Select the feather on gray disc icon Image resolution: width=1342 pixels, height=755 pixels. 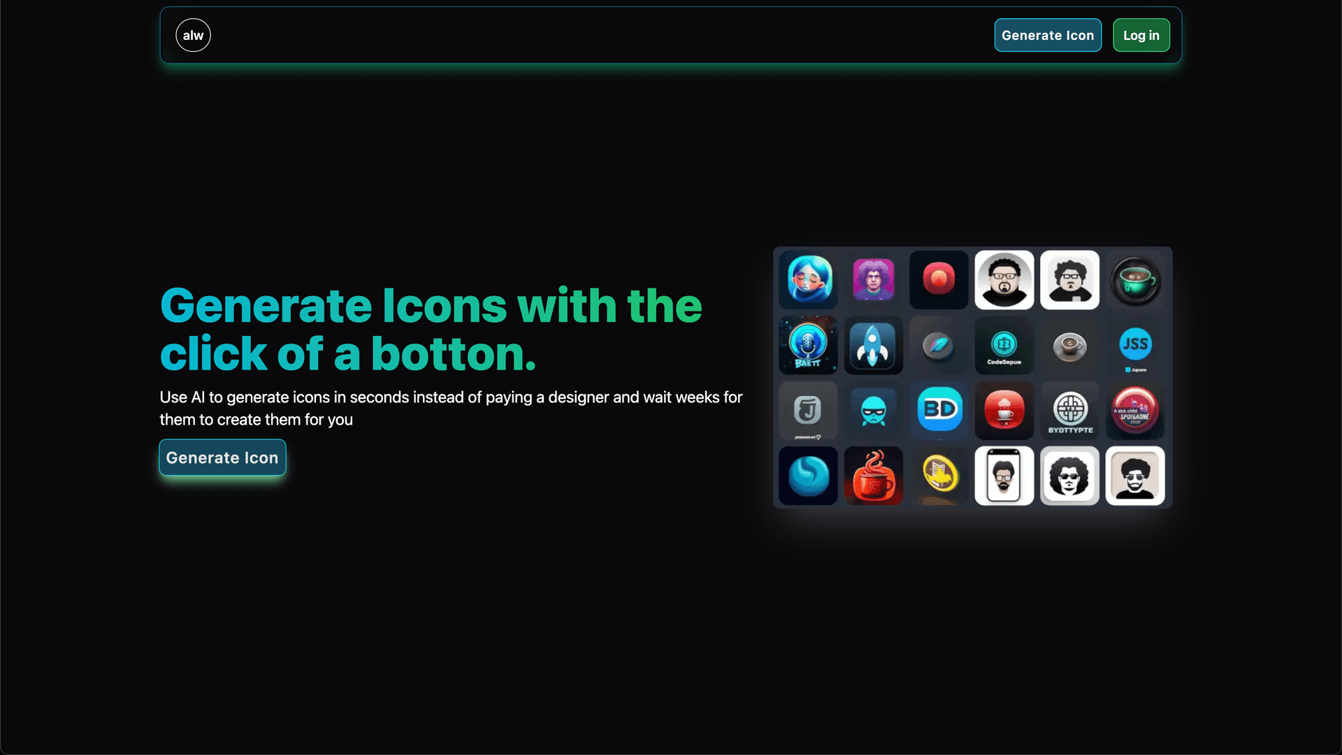[x=939, y=345]
